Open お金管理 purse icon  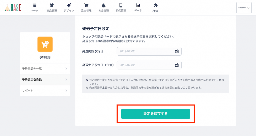104,5
